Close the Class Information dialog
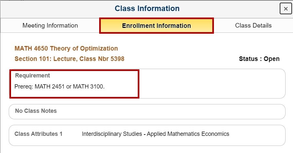293x153 pixels. 286,9
